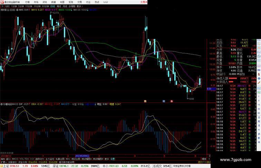Expand the 更多 periods dropdown
The image size is (261, 168).
pyautogui.click(x=79, y=6)
